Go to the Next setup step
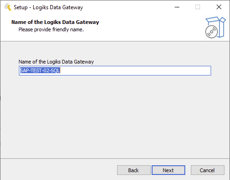Image resolution: width=230 pixels, height=180 pixels. [x=168, y=170]
